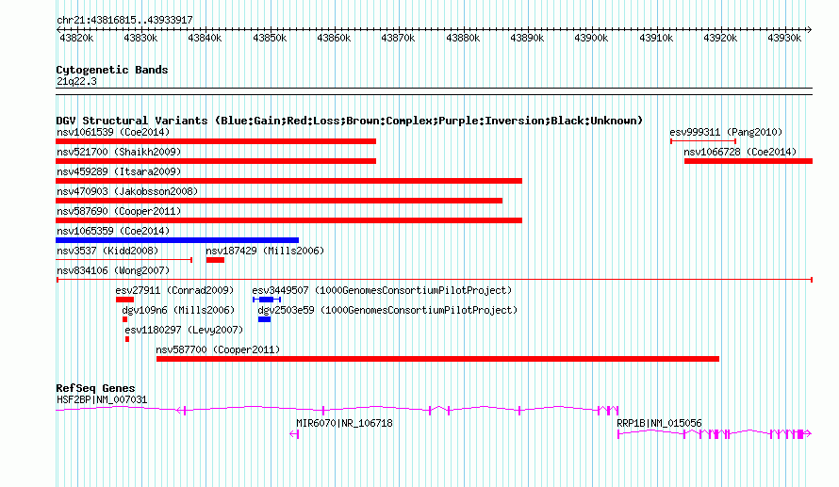Click the 43930k ruler position

tap(784, 38)
